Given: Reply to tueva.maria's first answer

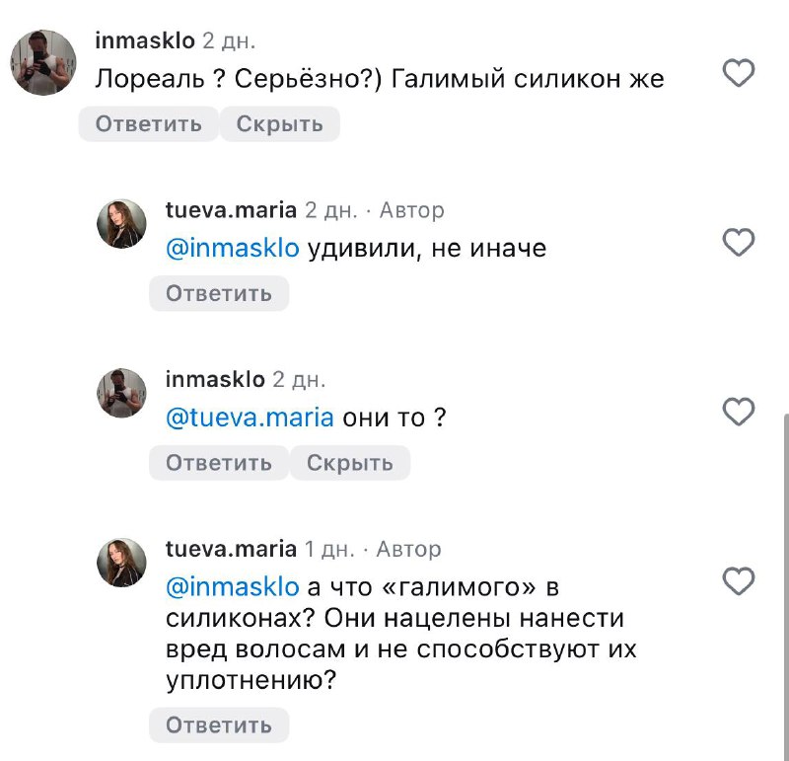Looking at the screenshot, I should (x=219, y=292).
